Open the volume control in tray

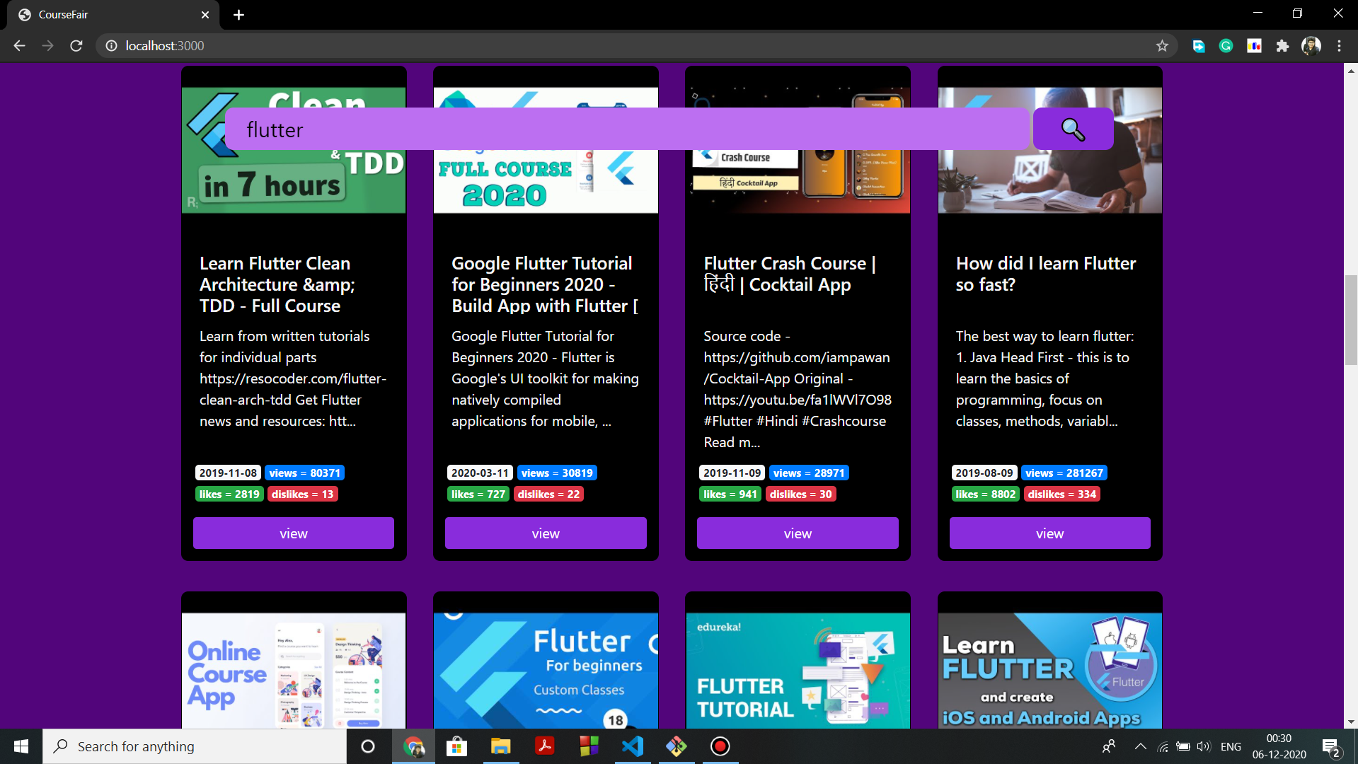pyautogui.click(x=1204, y=746)
